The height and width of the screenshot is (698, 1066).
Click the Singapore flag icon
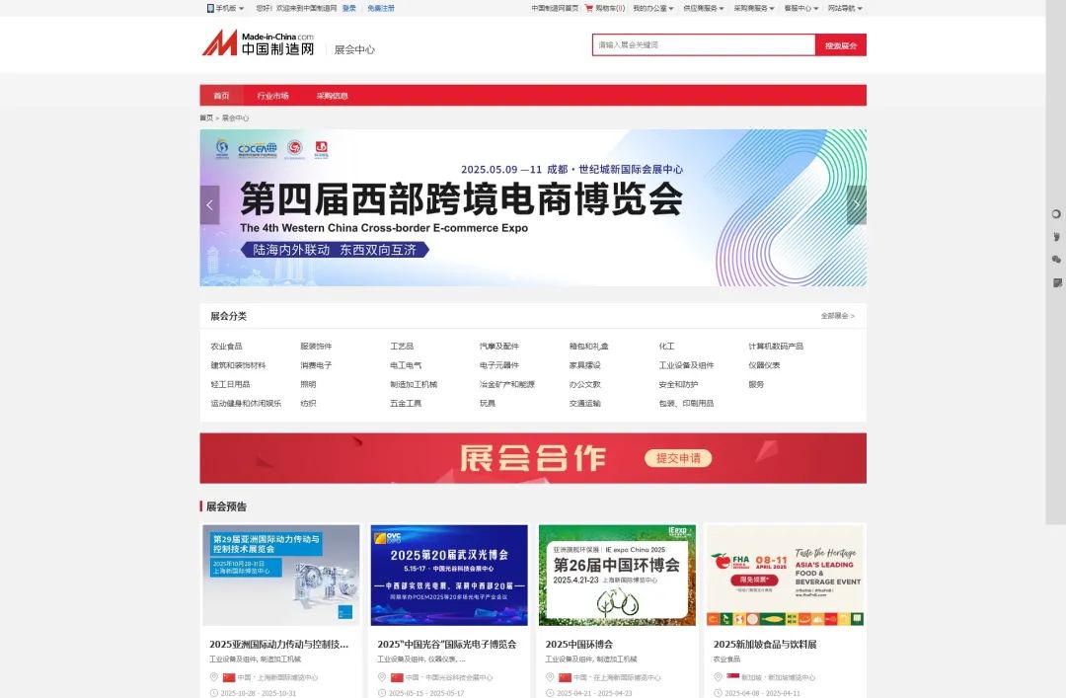pyautogui.click(x=732, y=677)
